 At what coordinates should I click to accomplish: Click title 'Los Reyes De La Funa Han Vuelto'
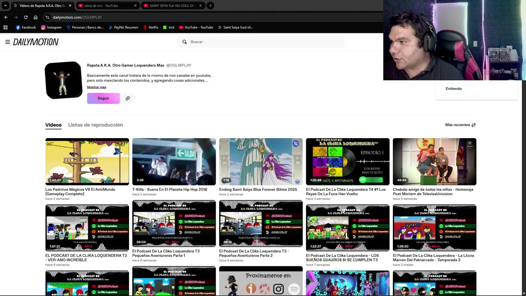coord(346,192)
